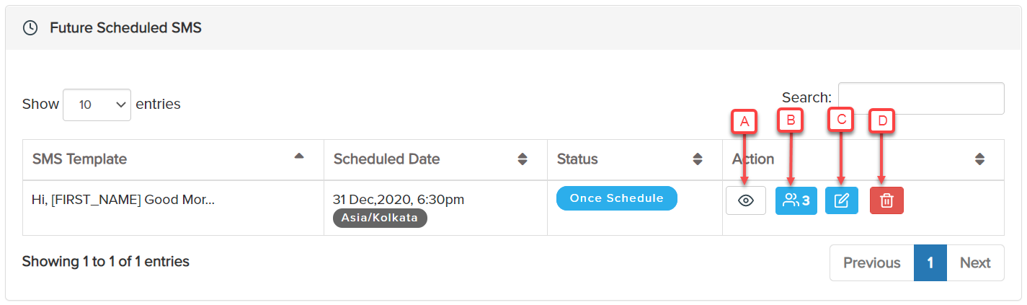The height and width of the screenshot is (305, 1027).
Task: Click the Status column header
Action: pyautogui.click(x=577, y=159)
